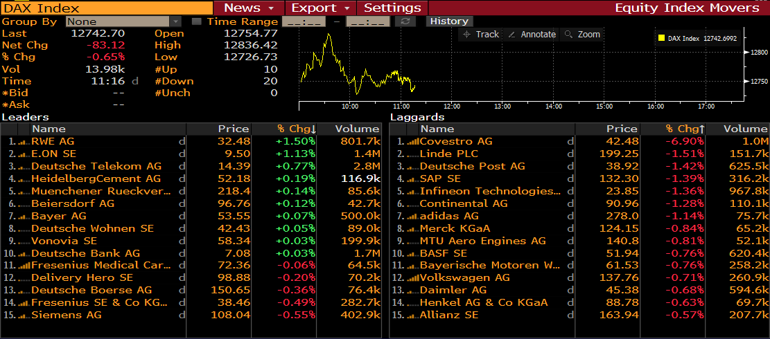
Task: Select BASF SE row in Laggards
Action: tap(579, 253)
